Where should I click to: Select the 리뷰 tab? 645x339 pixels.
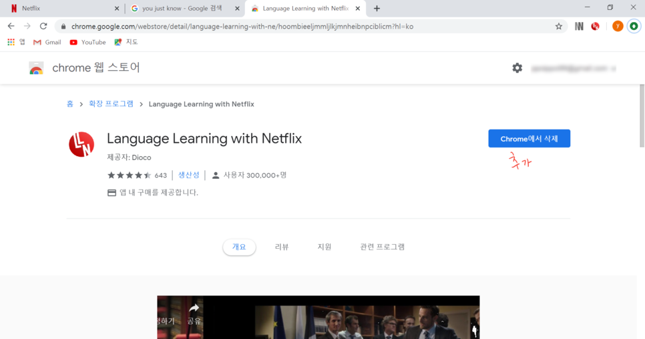click(282, 247)
